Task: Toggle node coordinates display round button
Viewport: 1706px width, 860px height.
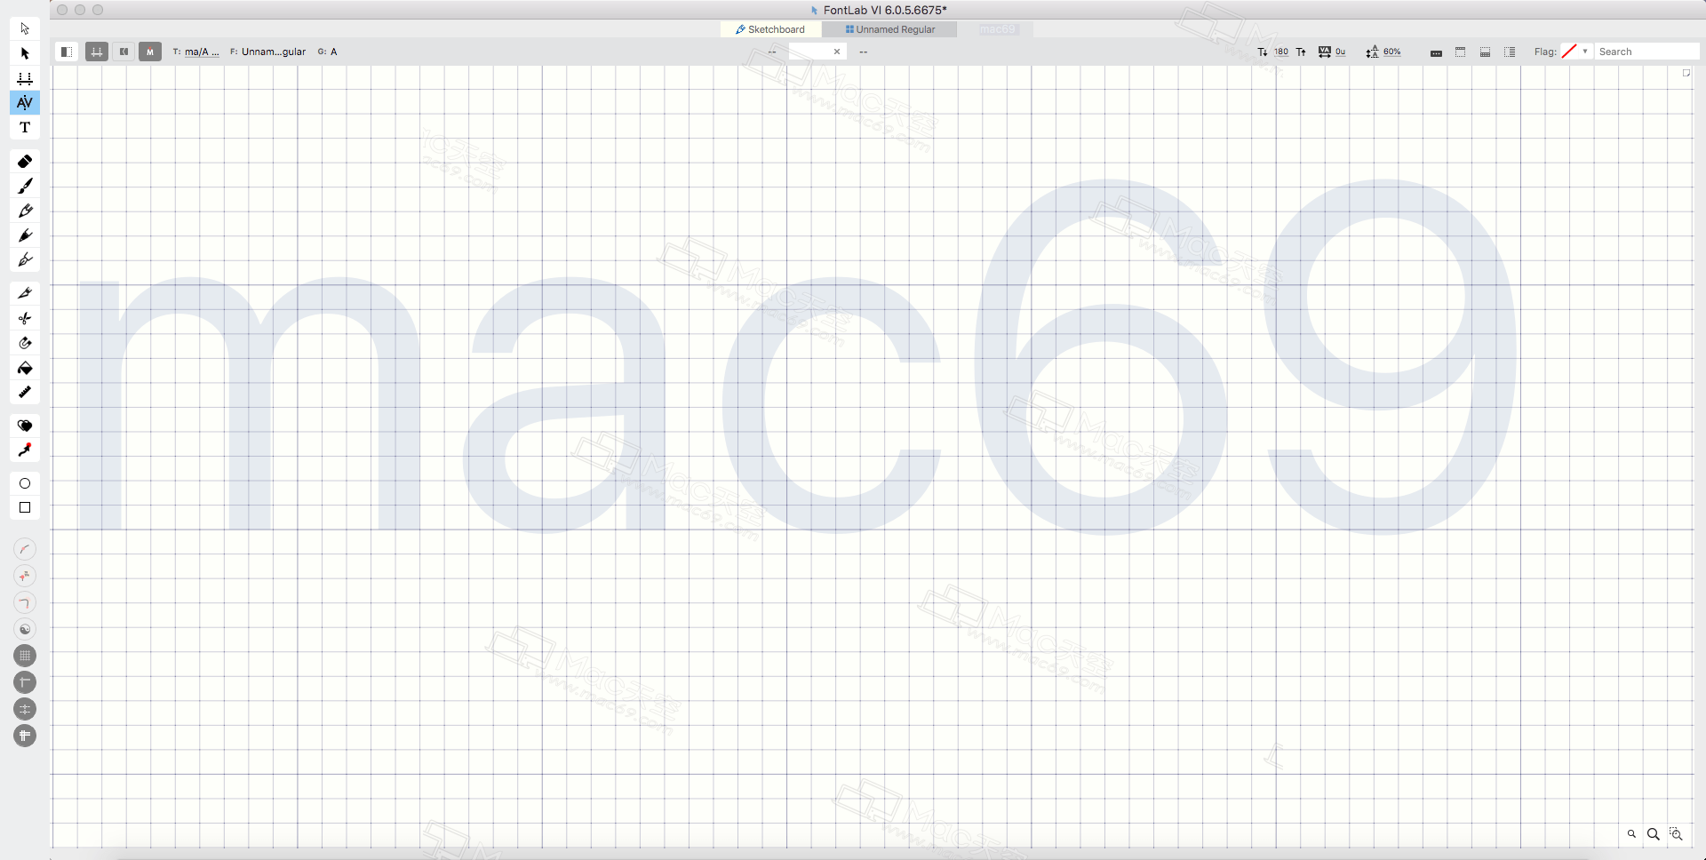Action: click(25, 576)
